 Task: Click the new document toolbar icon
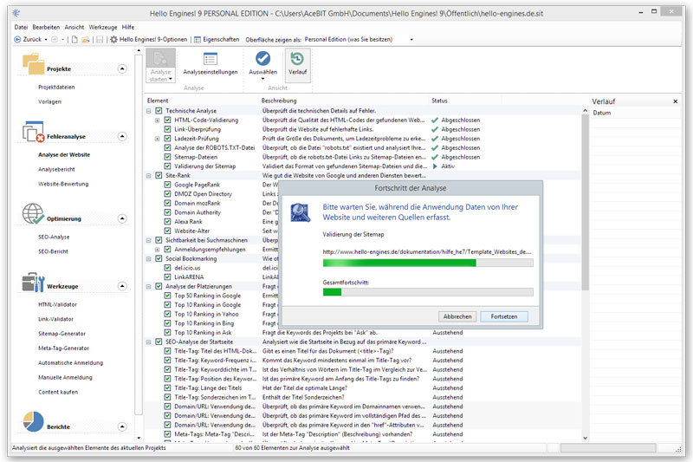point(74,39)
